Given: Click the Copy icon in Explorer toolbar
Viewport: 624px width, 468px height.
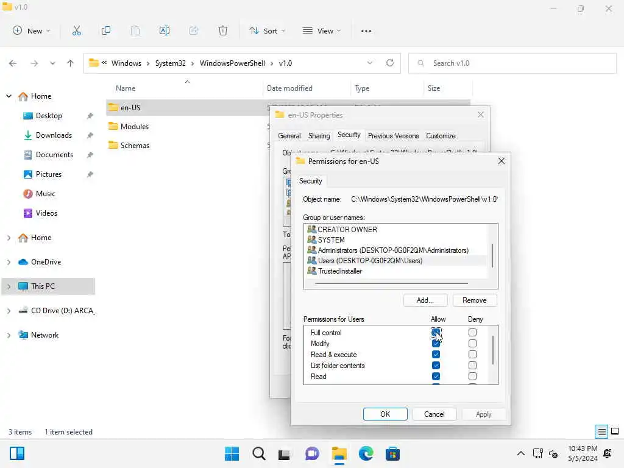Looking at the screenshot, I should pos(106,30).
